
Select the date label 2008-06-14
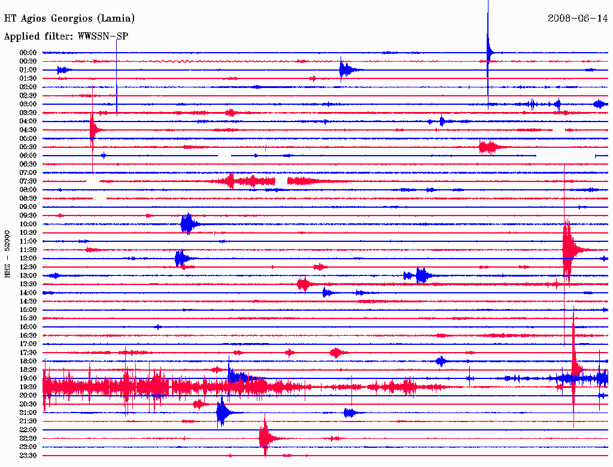click(x=578, y=19)
